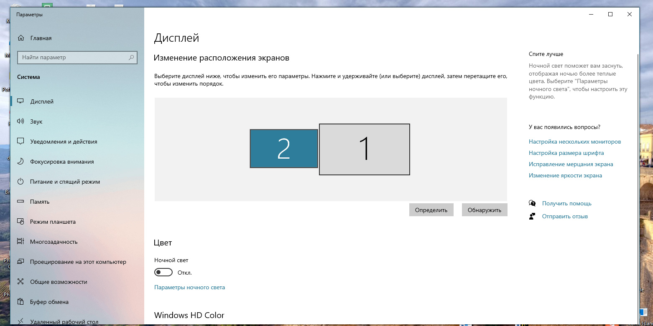Click the Отправить отзыв person icon
653x326 pixels.
click(x=532, y=216)
